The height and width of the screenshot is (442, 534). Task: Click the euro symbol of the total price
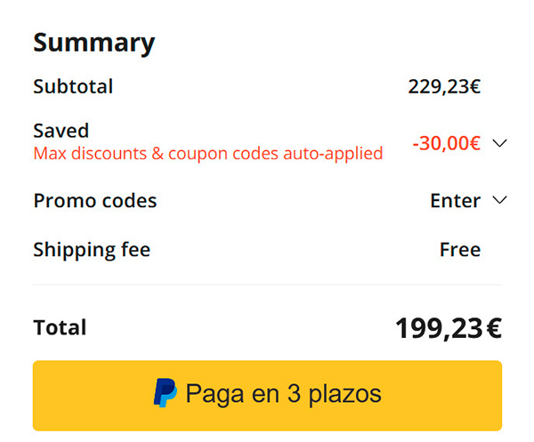click(493, 328)
